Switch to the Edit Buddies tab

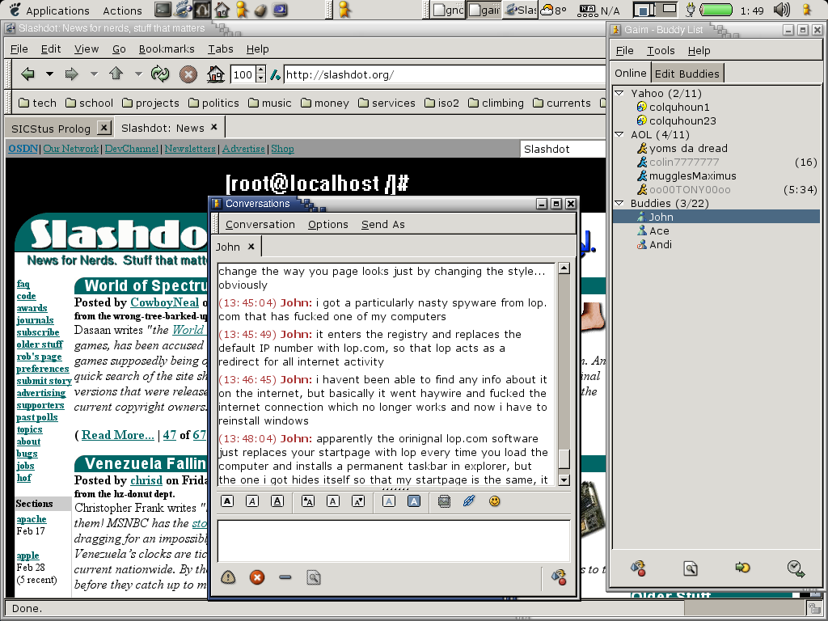pyautogui.click(x=687, y=74)
